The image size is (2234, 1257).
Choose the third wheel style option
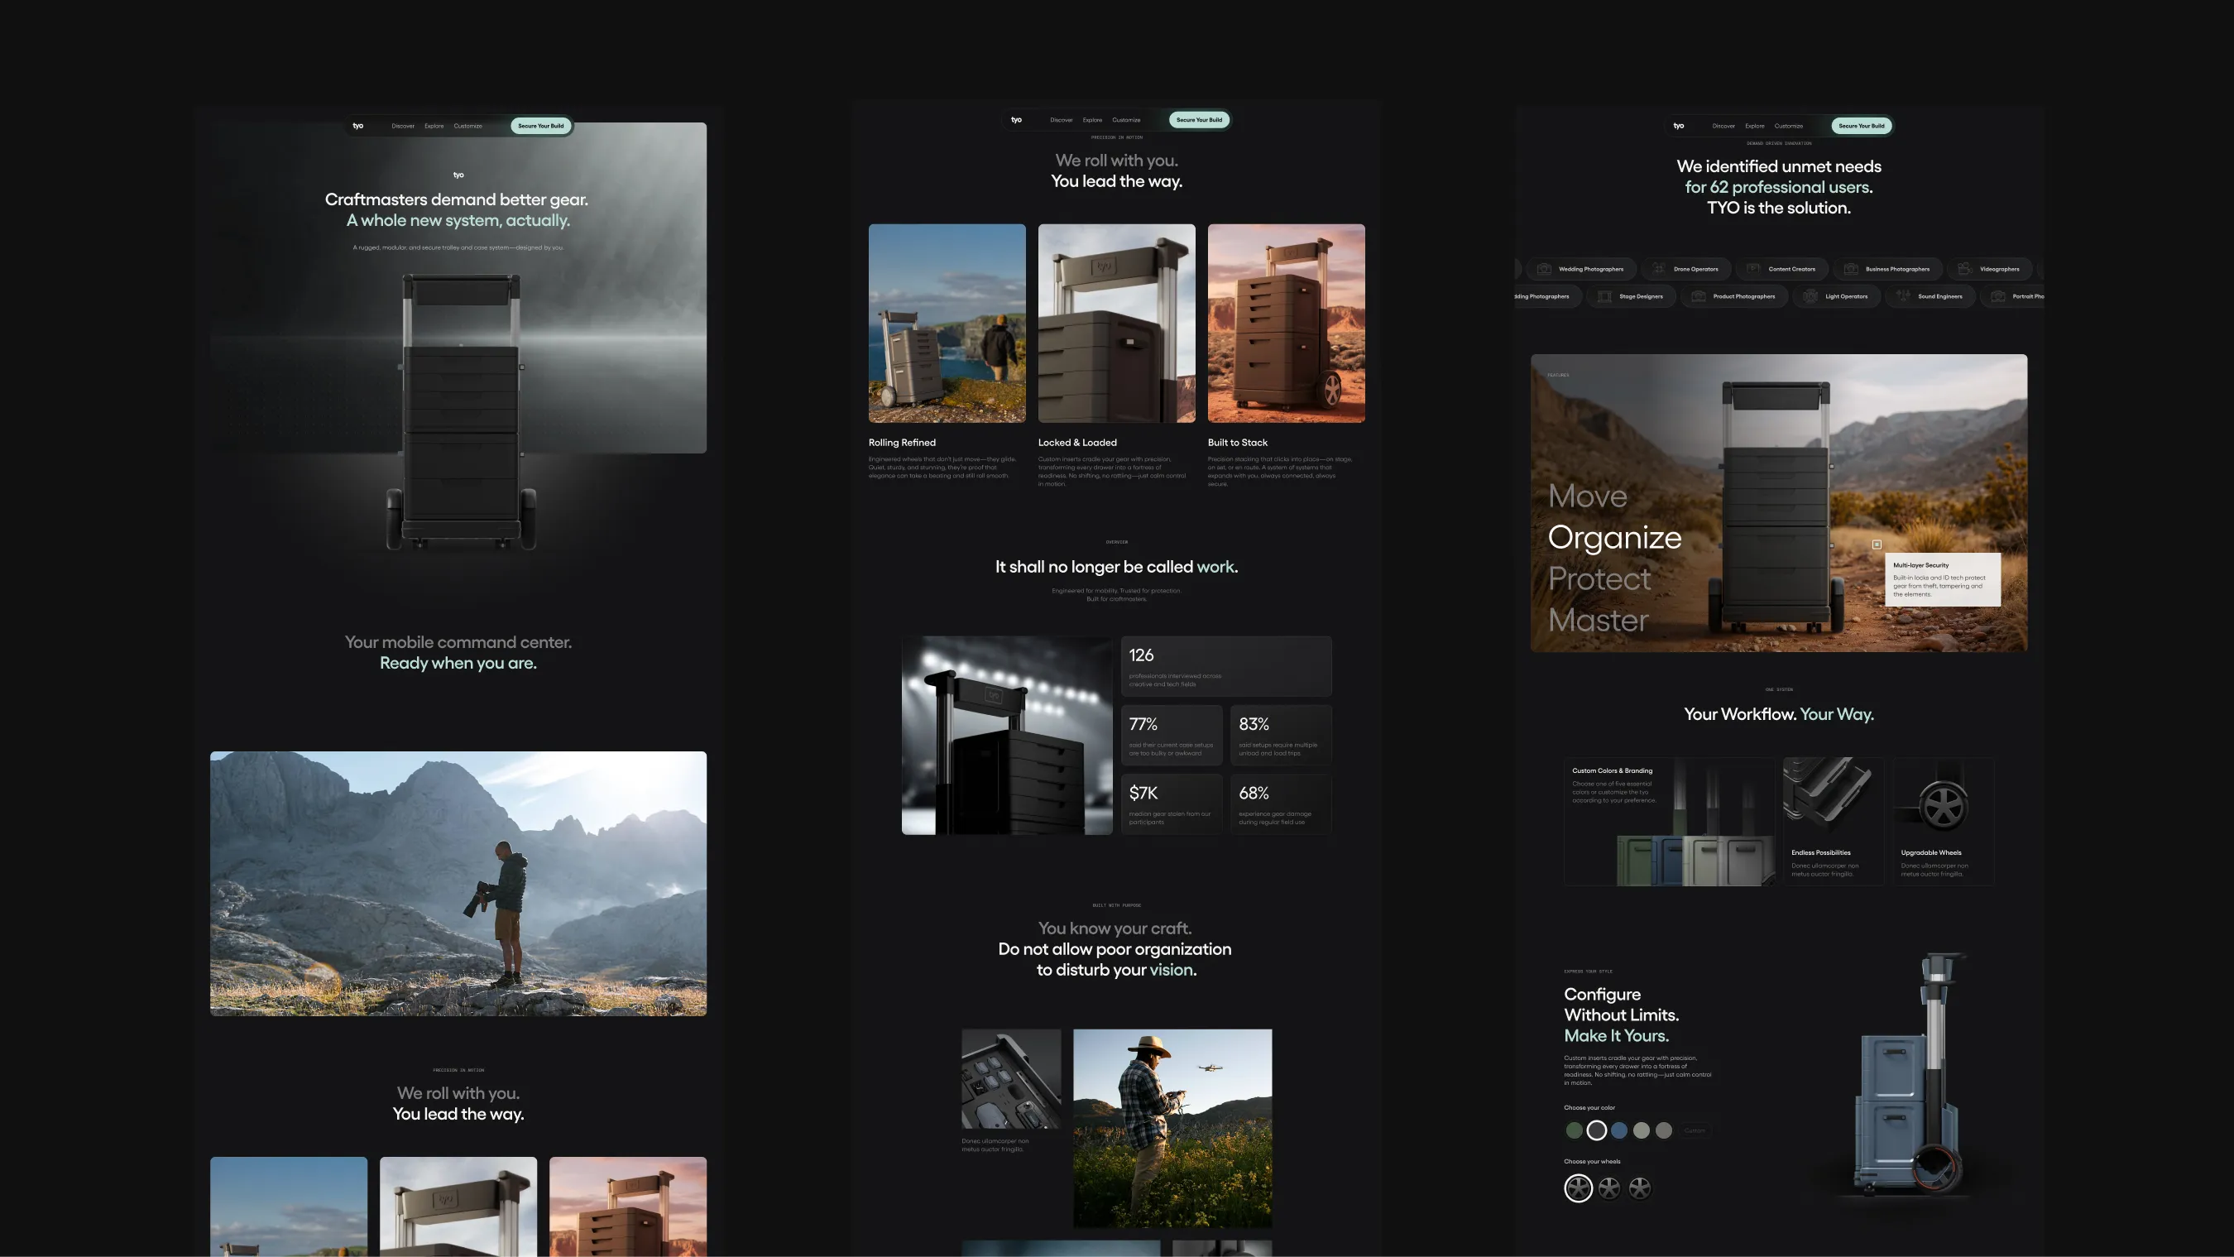click(x=1640, y=1188)
